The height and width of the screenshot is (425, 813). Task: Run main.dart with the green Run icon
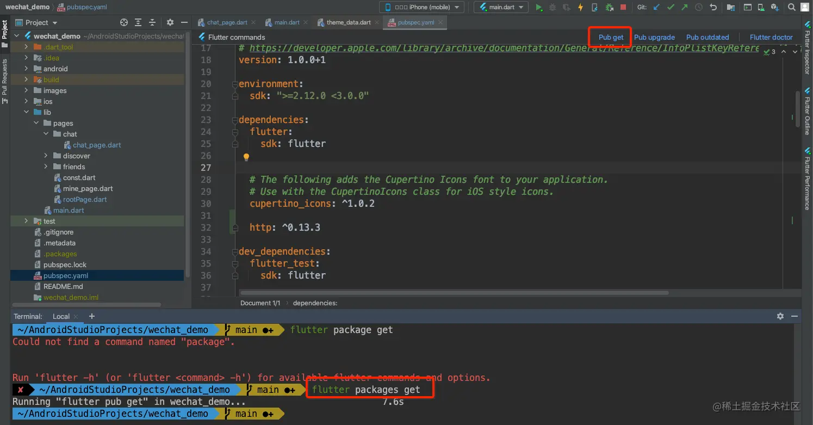[x=538, y=7]
